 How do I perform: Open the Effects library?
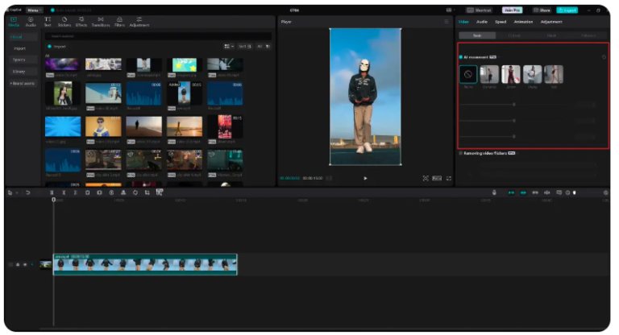click(81, 22)
